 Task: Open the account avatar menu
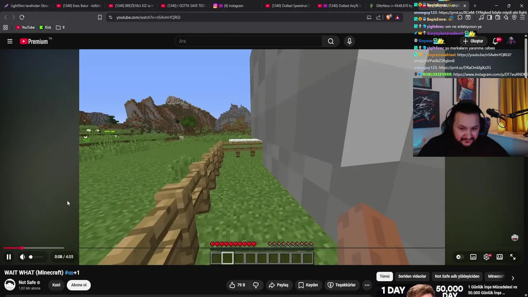511,41
